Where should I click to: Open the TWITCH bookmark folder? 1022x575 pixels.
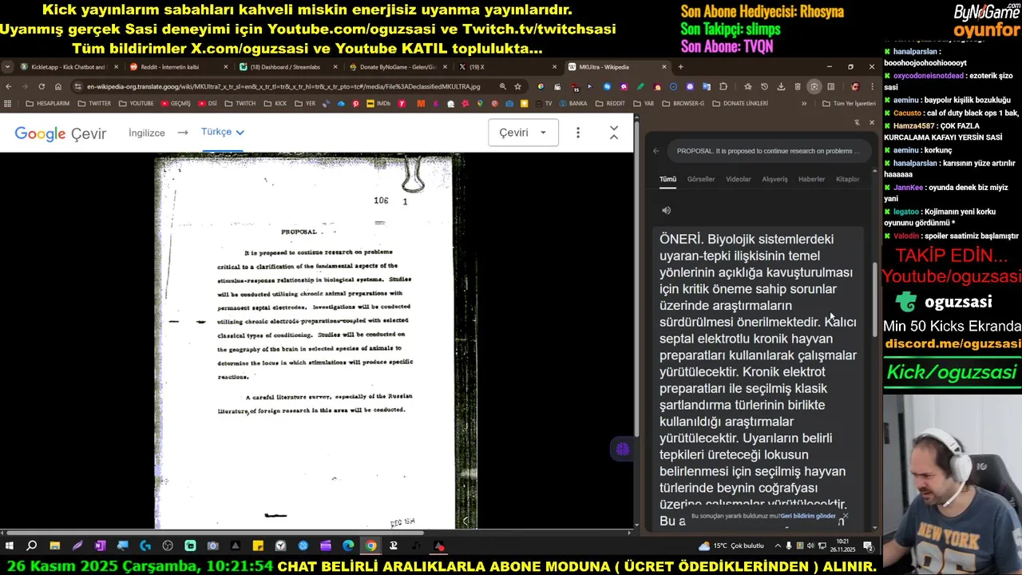240,103
